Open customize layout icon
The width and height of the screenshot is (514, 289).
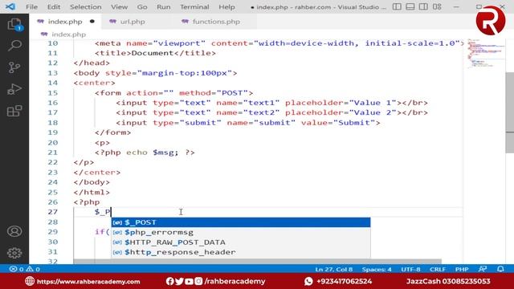pyautogui.click(x=437, y=6)
